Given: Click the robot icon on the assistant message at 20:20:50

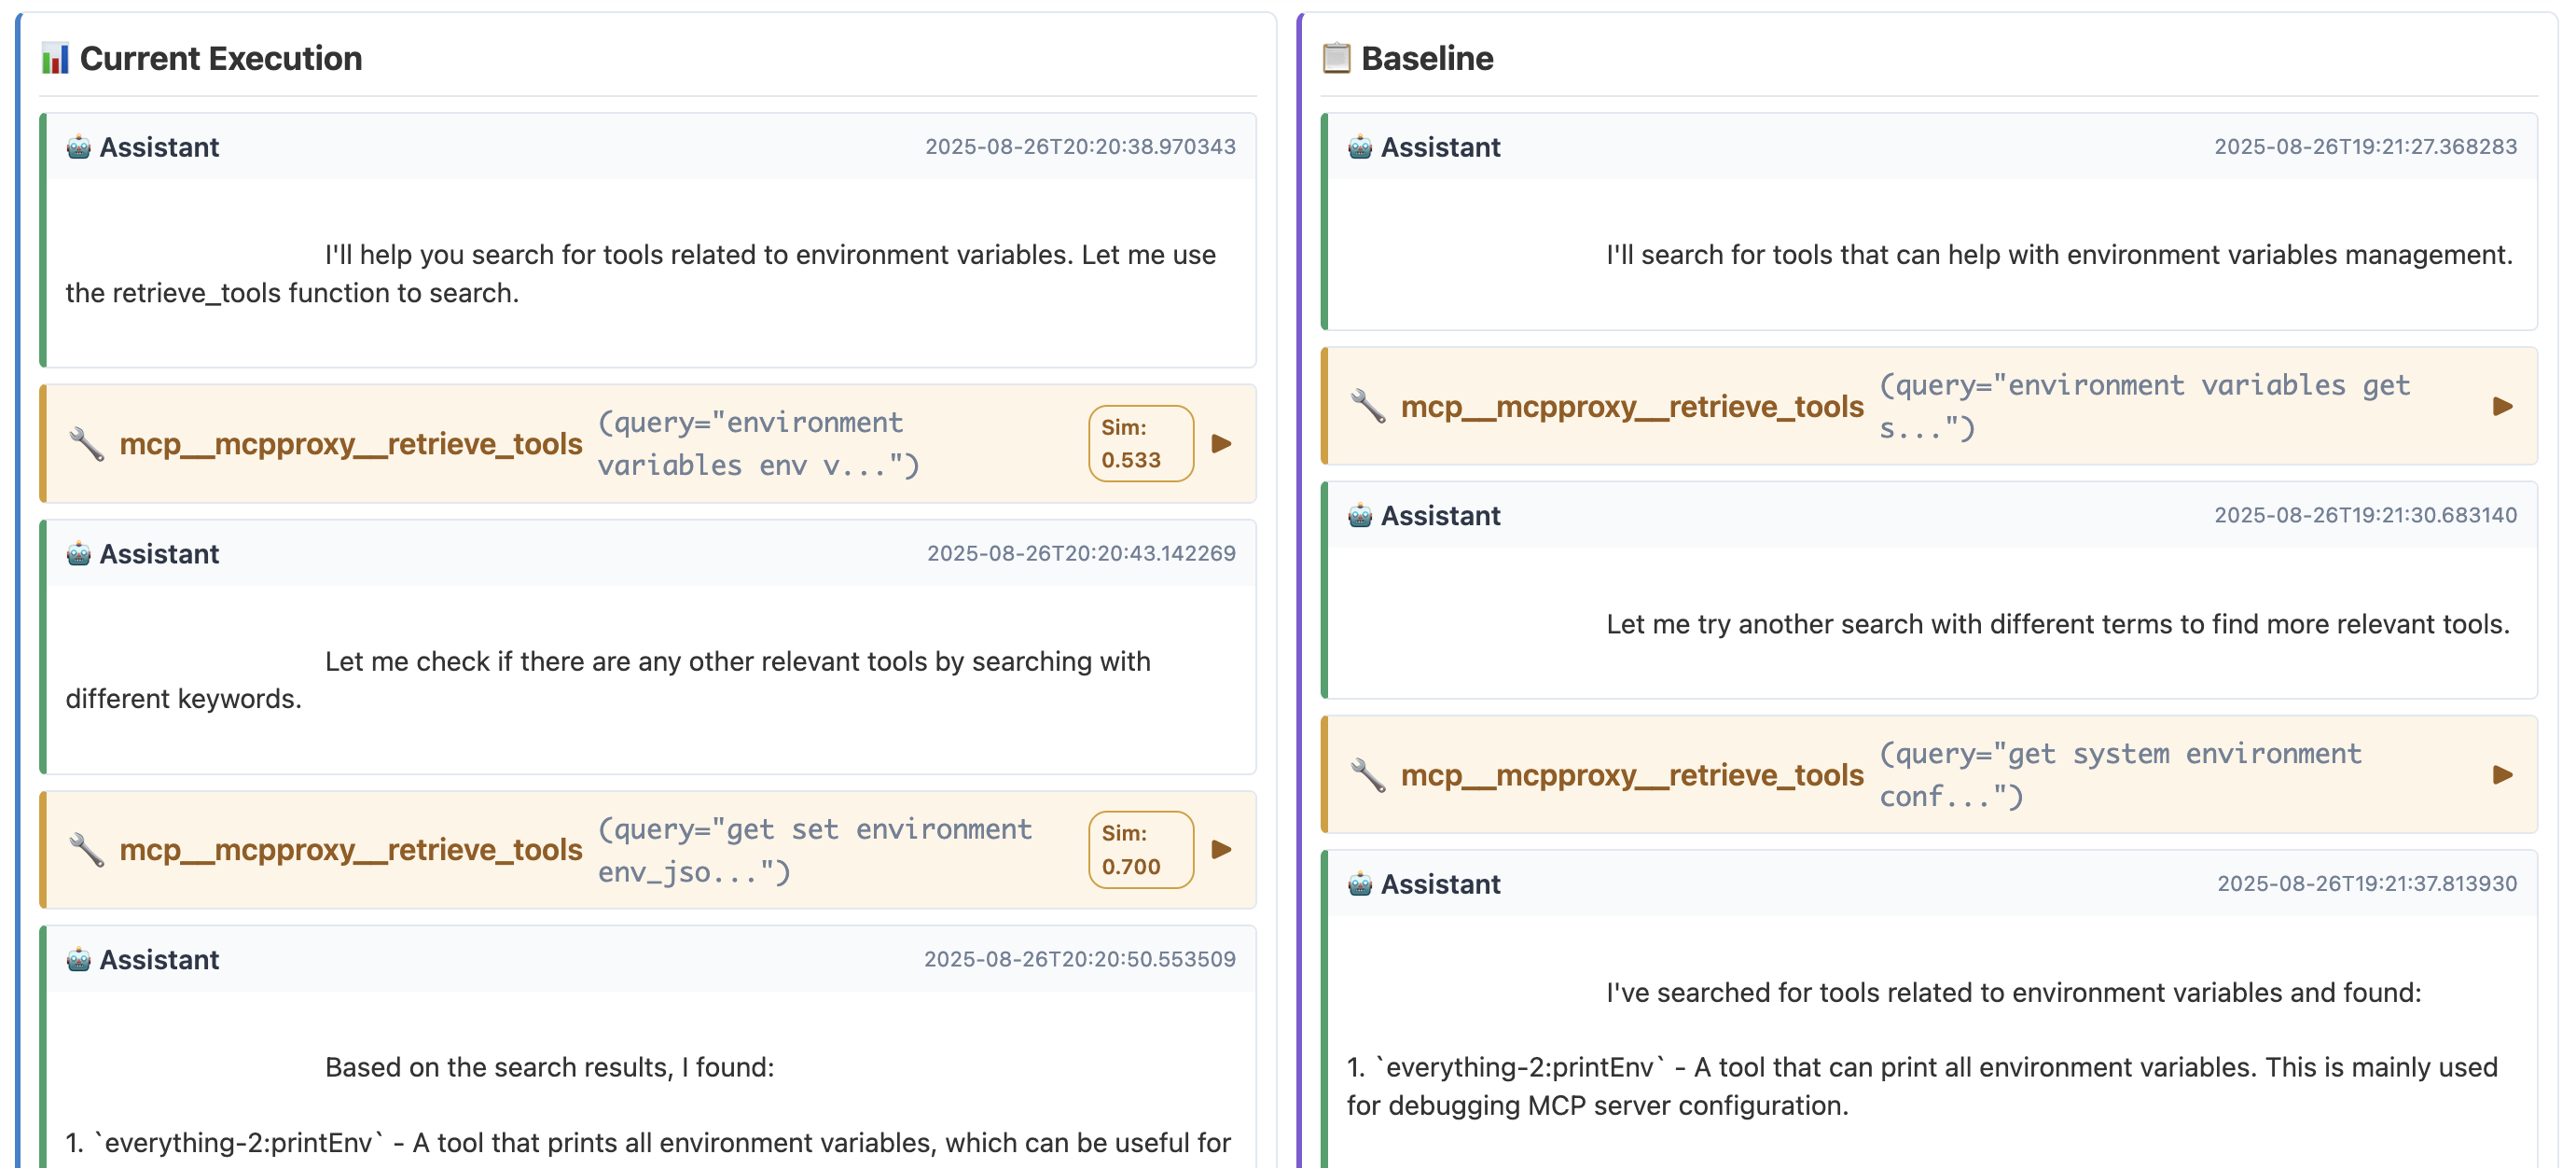Looking at the screenshot, I should (x=78, y=959).
